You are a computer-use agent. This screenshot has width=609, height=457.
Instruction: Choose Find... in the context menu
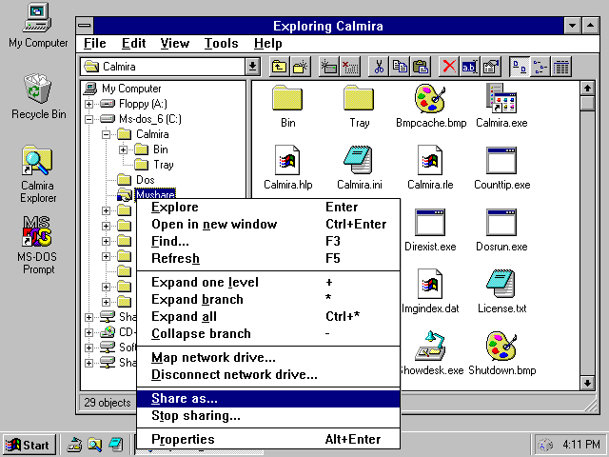[x=268, y=241]
